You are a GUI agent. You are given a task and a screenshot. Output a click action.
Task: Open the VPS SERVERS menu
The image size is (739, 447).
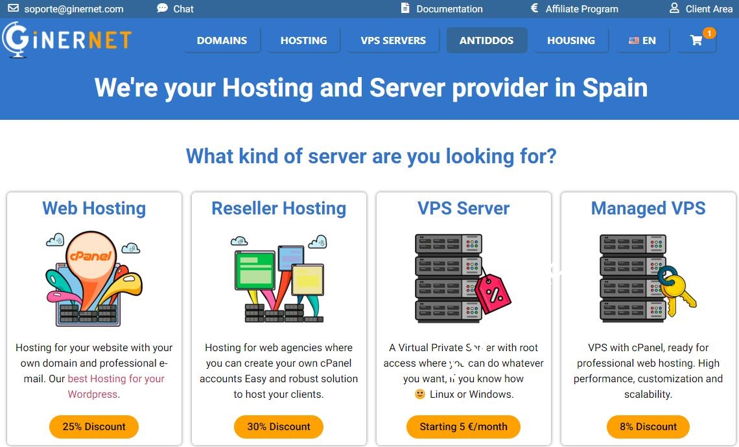393,41
